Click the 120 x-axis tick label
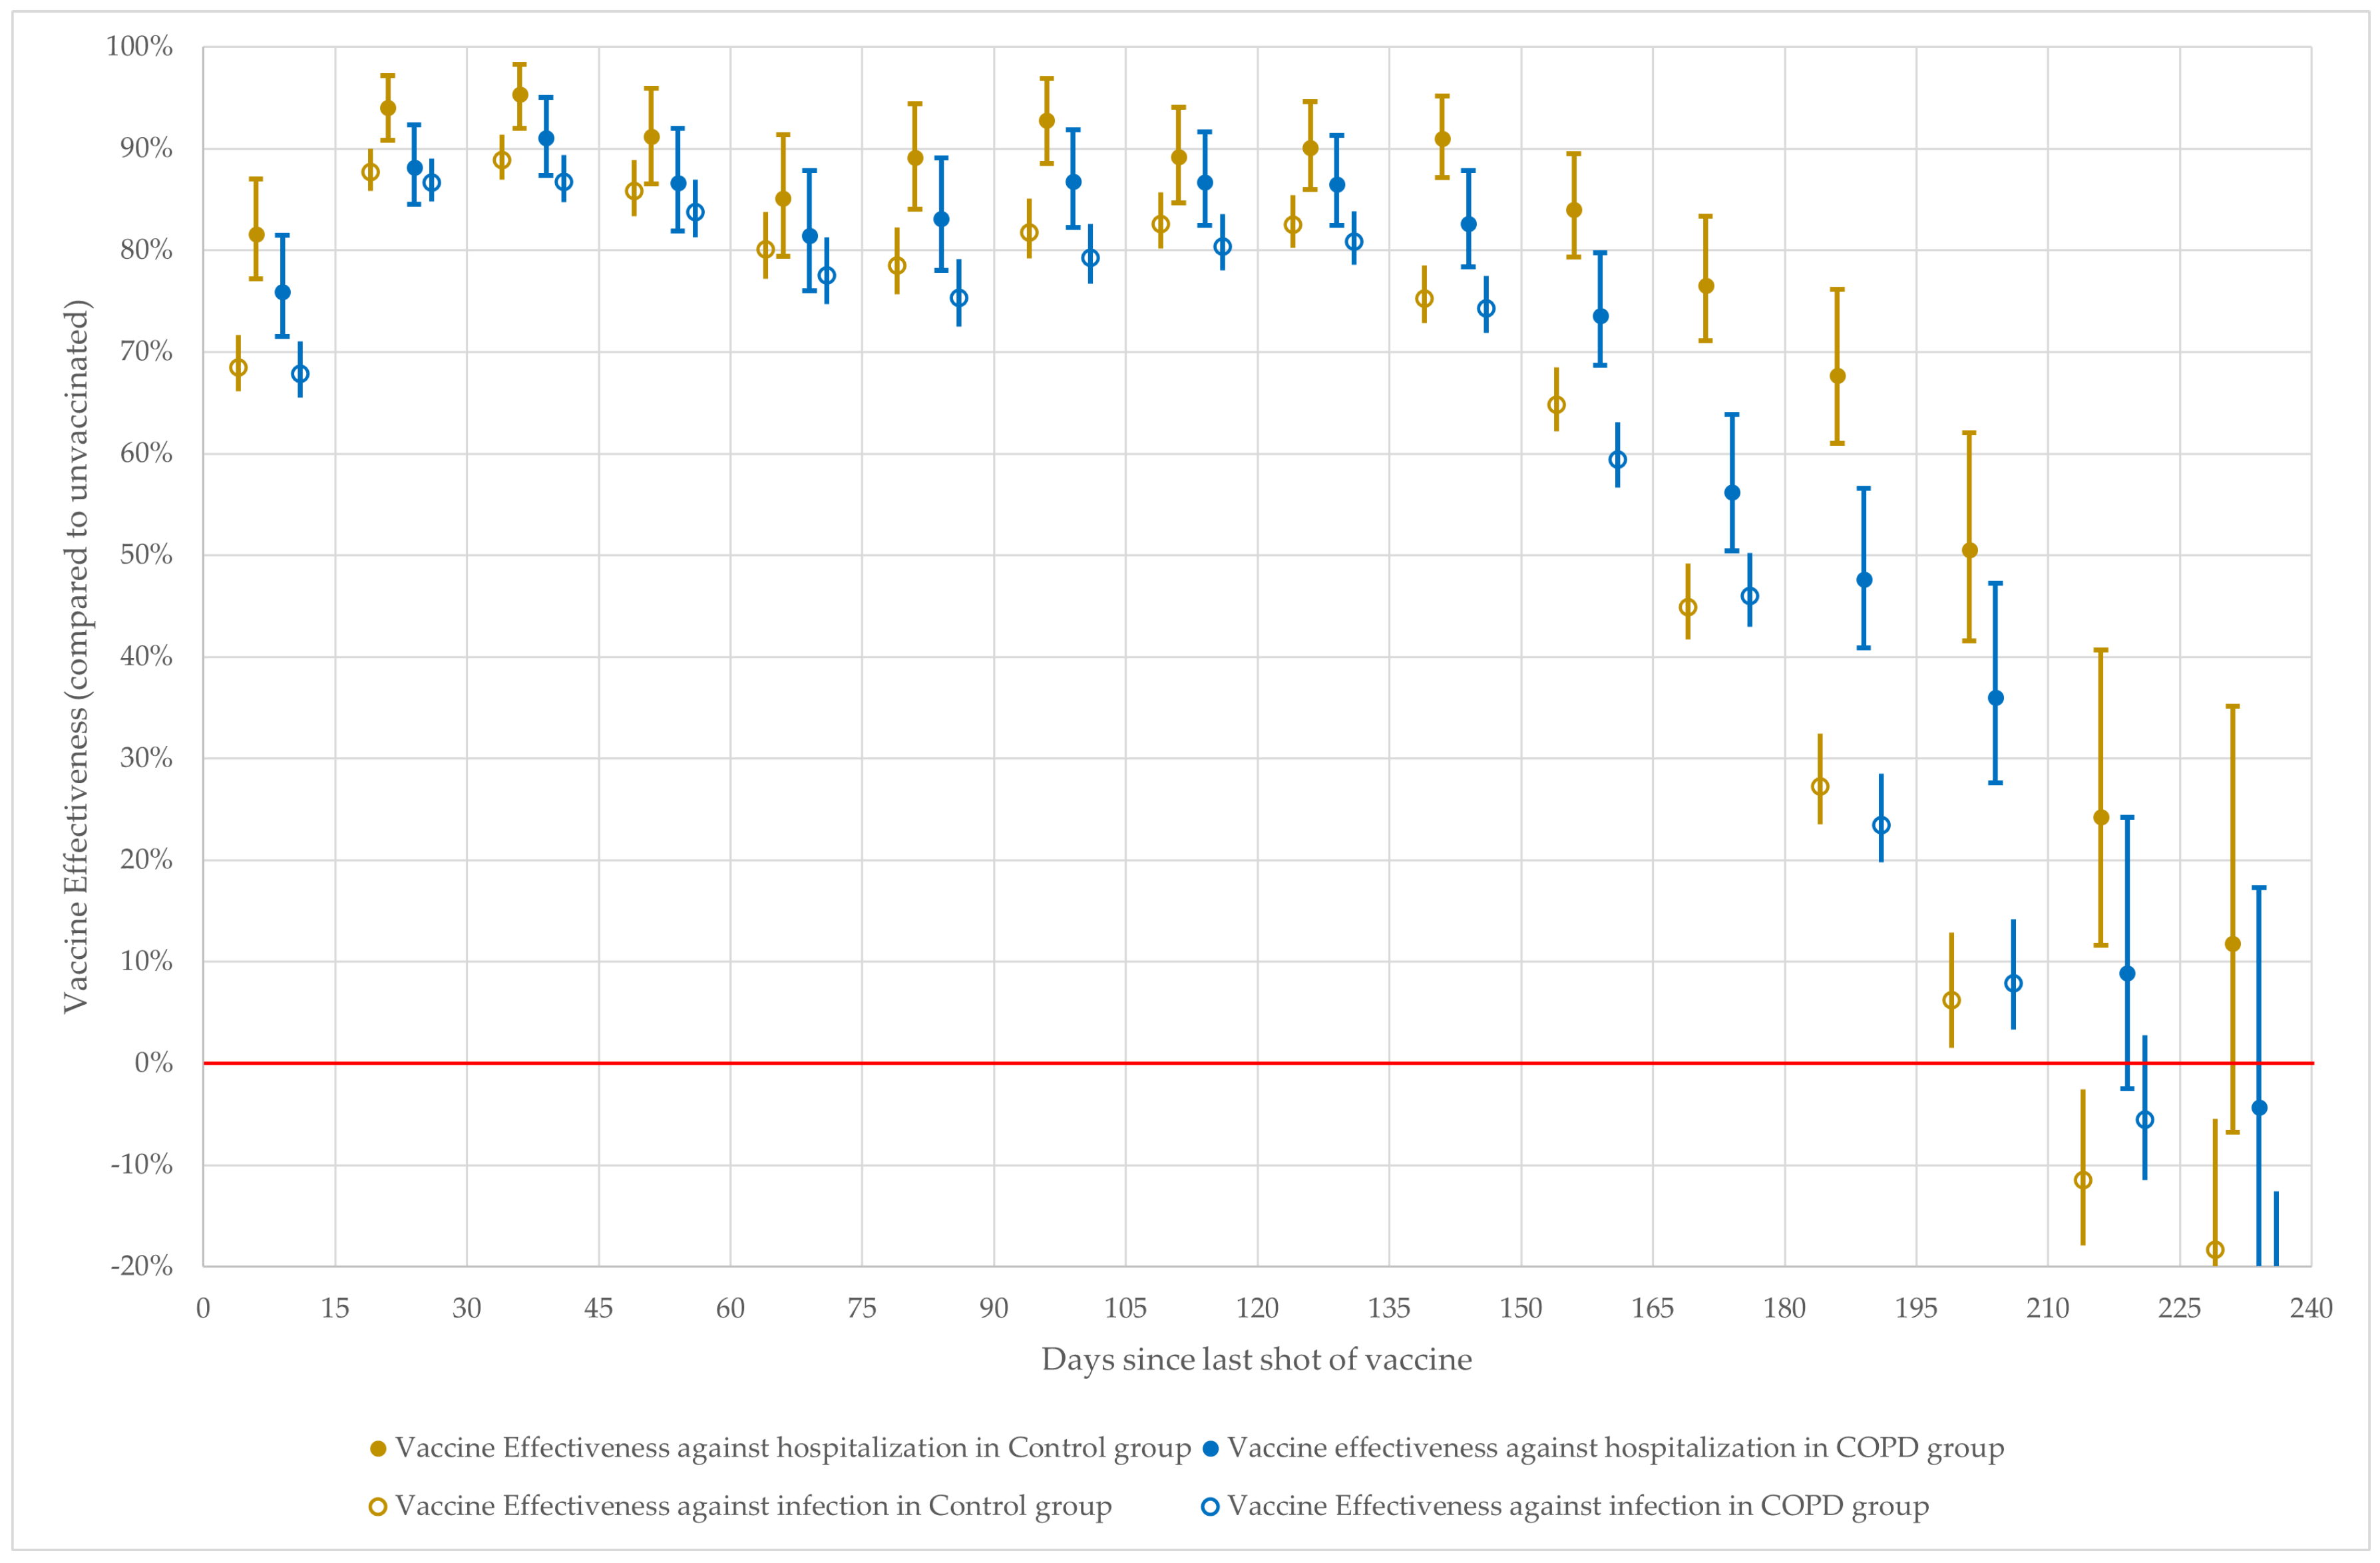 [x=1257, y=1308]
